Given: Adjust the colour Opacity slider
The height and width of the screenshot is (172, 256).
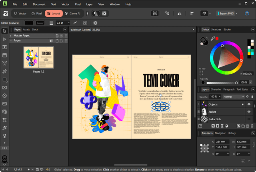Looking at the screenshot, I should (221, 83).
